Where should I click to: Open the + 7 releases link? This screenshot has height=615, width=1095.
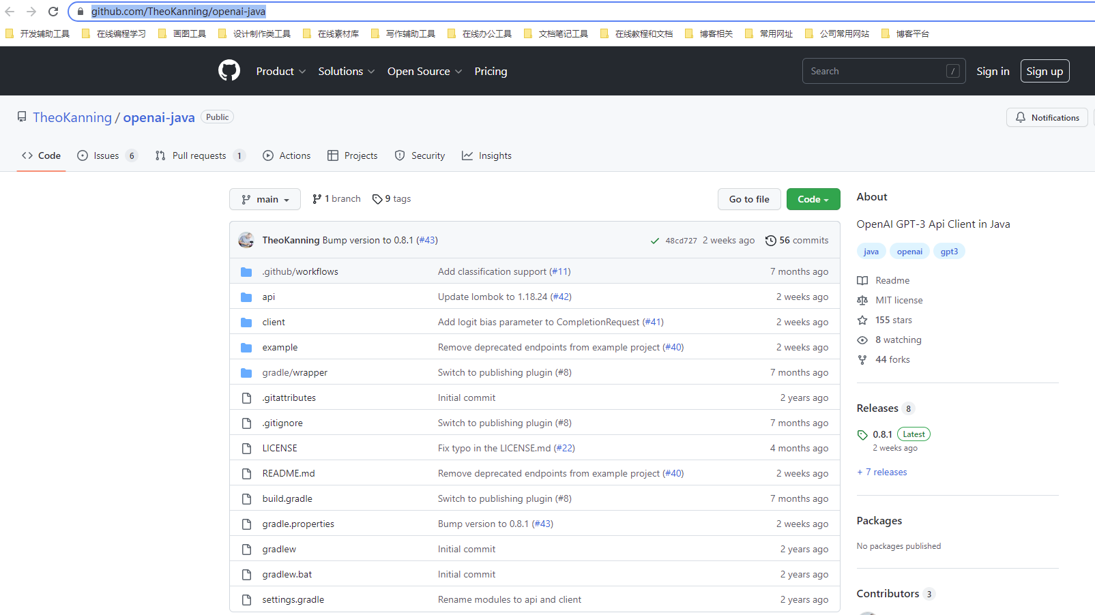[882, 472]
